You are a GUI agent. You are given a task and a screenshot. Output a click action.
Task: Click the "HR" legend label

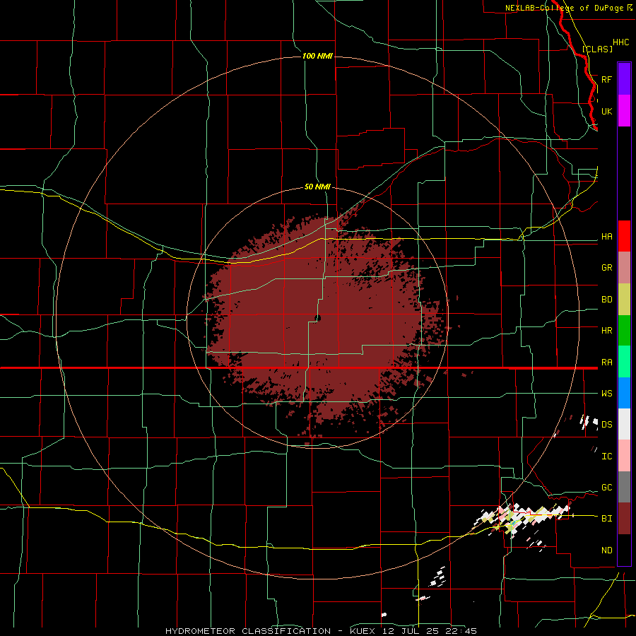pos(607,331)
